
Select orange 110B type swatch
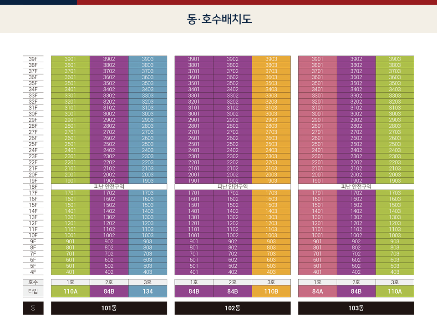(x=271, y=291)
